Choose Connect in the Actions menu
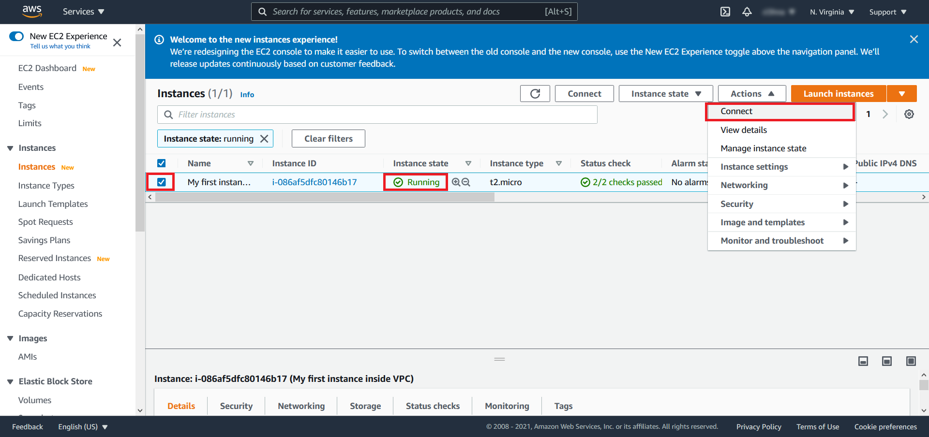Image resolution: width=929 pixels, height=437 pixels. pos(781,111)
